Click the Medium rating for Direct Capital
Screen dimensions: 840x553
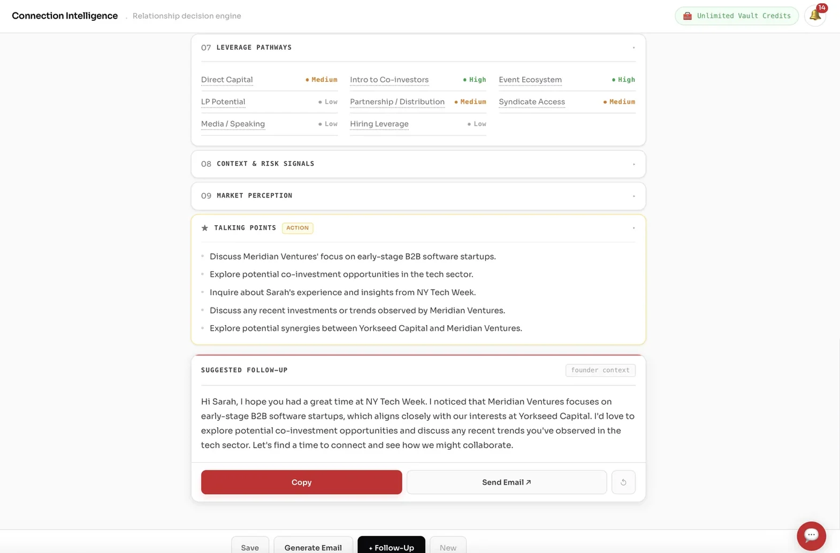click(322, 80)
